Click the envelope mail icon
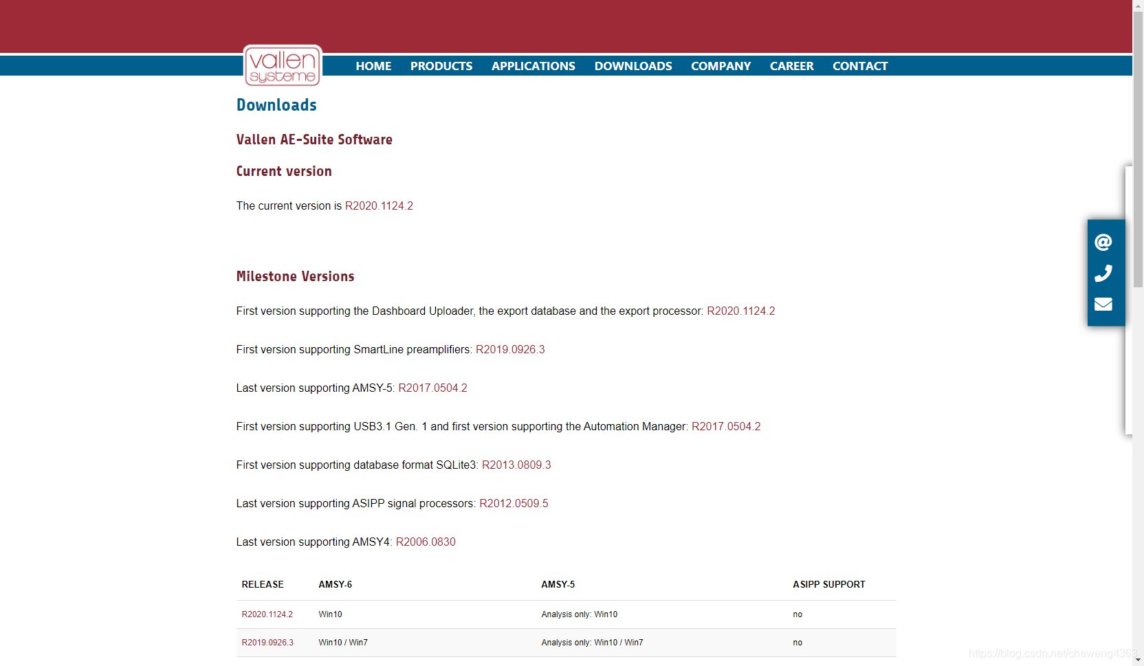 click(x=1103, y=304)
